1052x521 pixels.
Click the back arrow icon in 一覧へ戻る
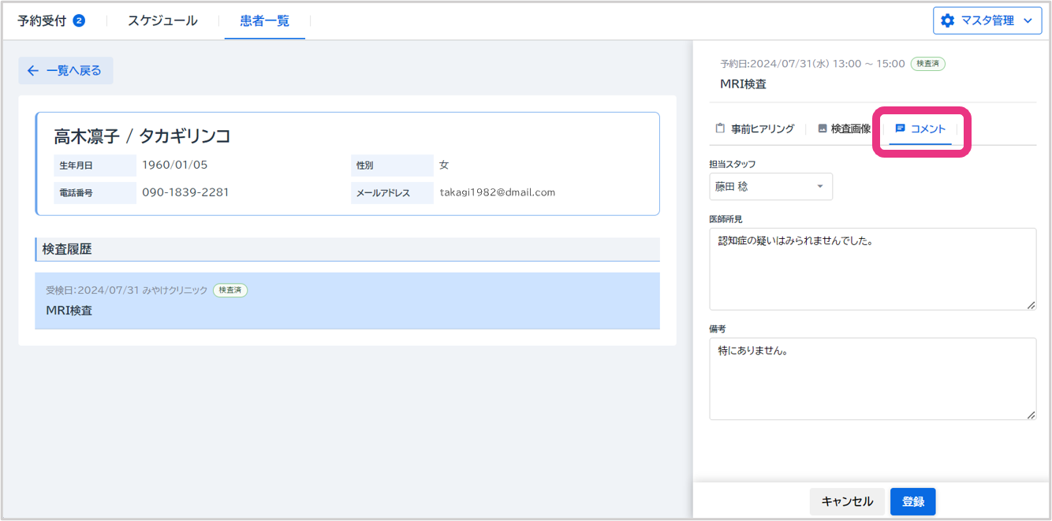(x=33, y=71)
